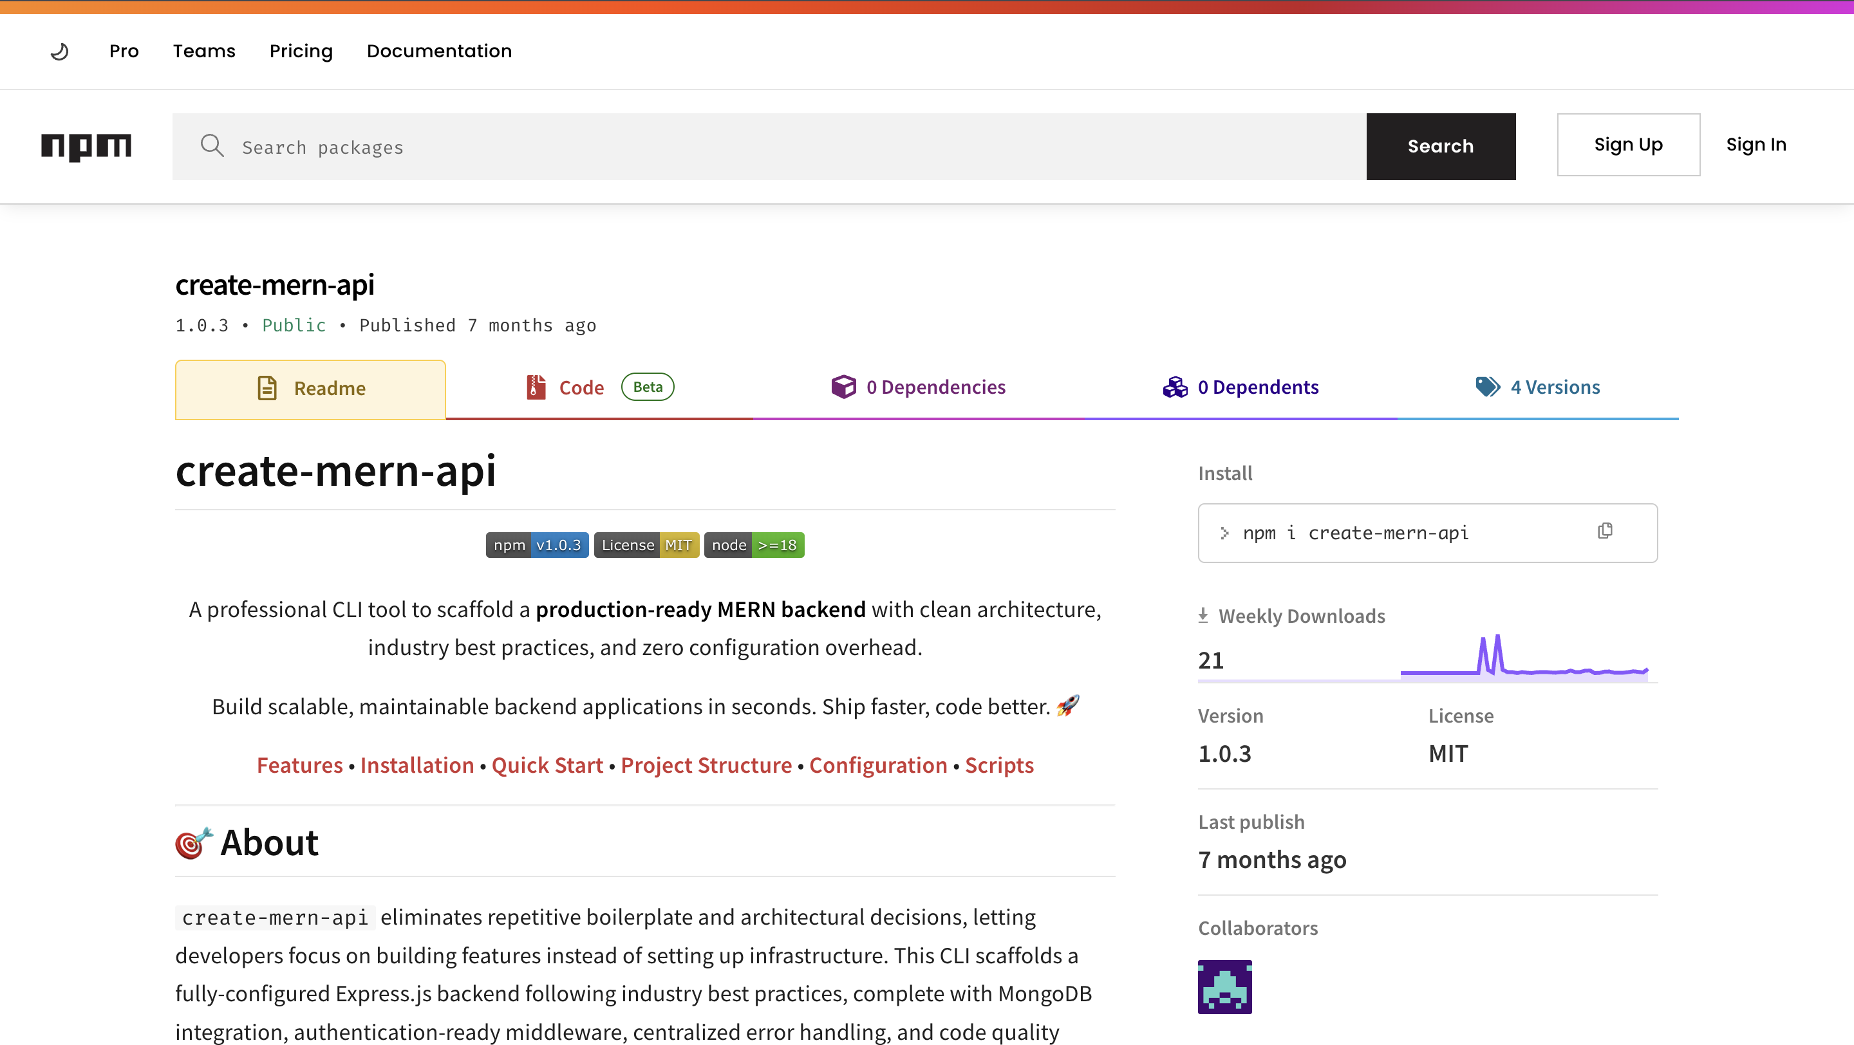Open the Project Structure link
Image resolution: width=1854 pixels, height=1045 pixels.
click(x=706, y=765)
